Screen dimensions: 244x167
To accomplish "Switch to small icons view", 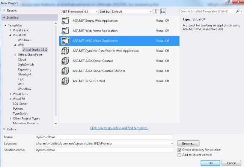I will (x=157, y=11).
